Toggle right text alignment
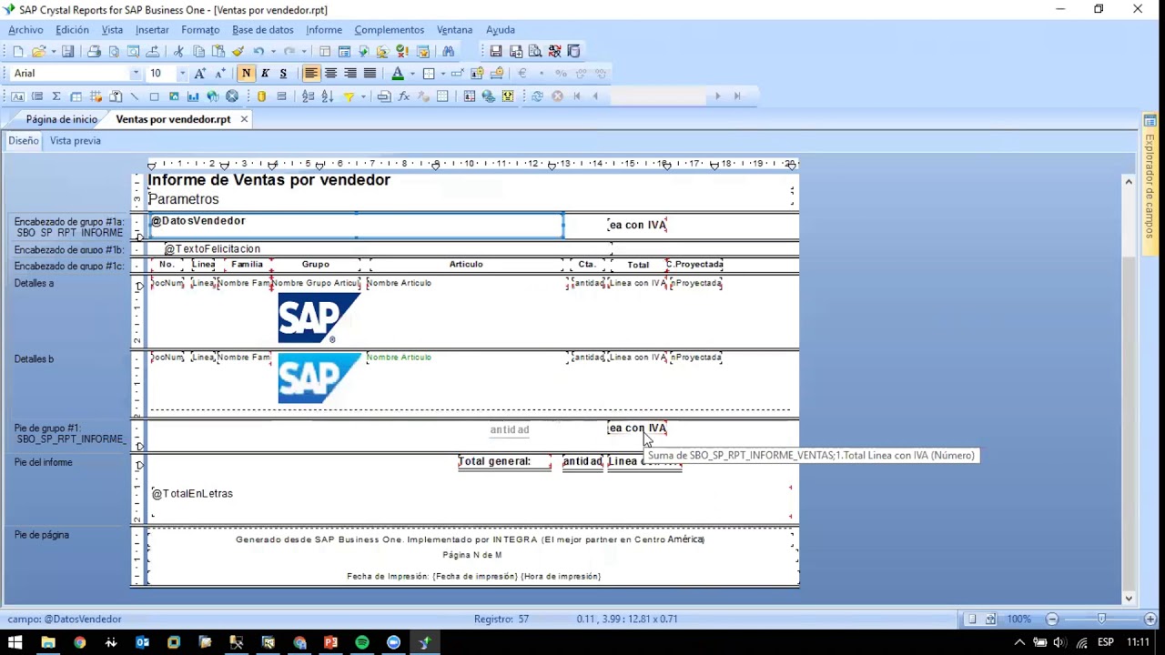This screenshot has width=1165, height=655. pyautogui.click(x=349, y=74)
